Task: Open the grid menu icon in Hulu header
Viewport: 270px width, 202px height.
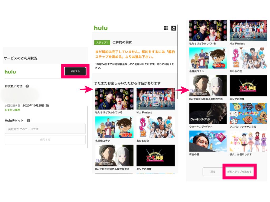Action: click(x=166, y=28)
